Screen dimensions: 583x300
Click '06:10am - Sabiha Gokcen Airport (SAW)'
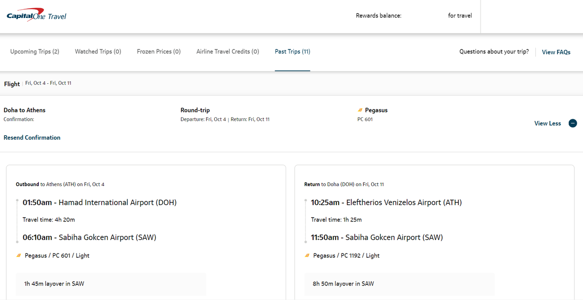click(x=89, y=237)
